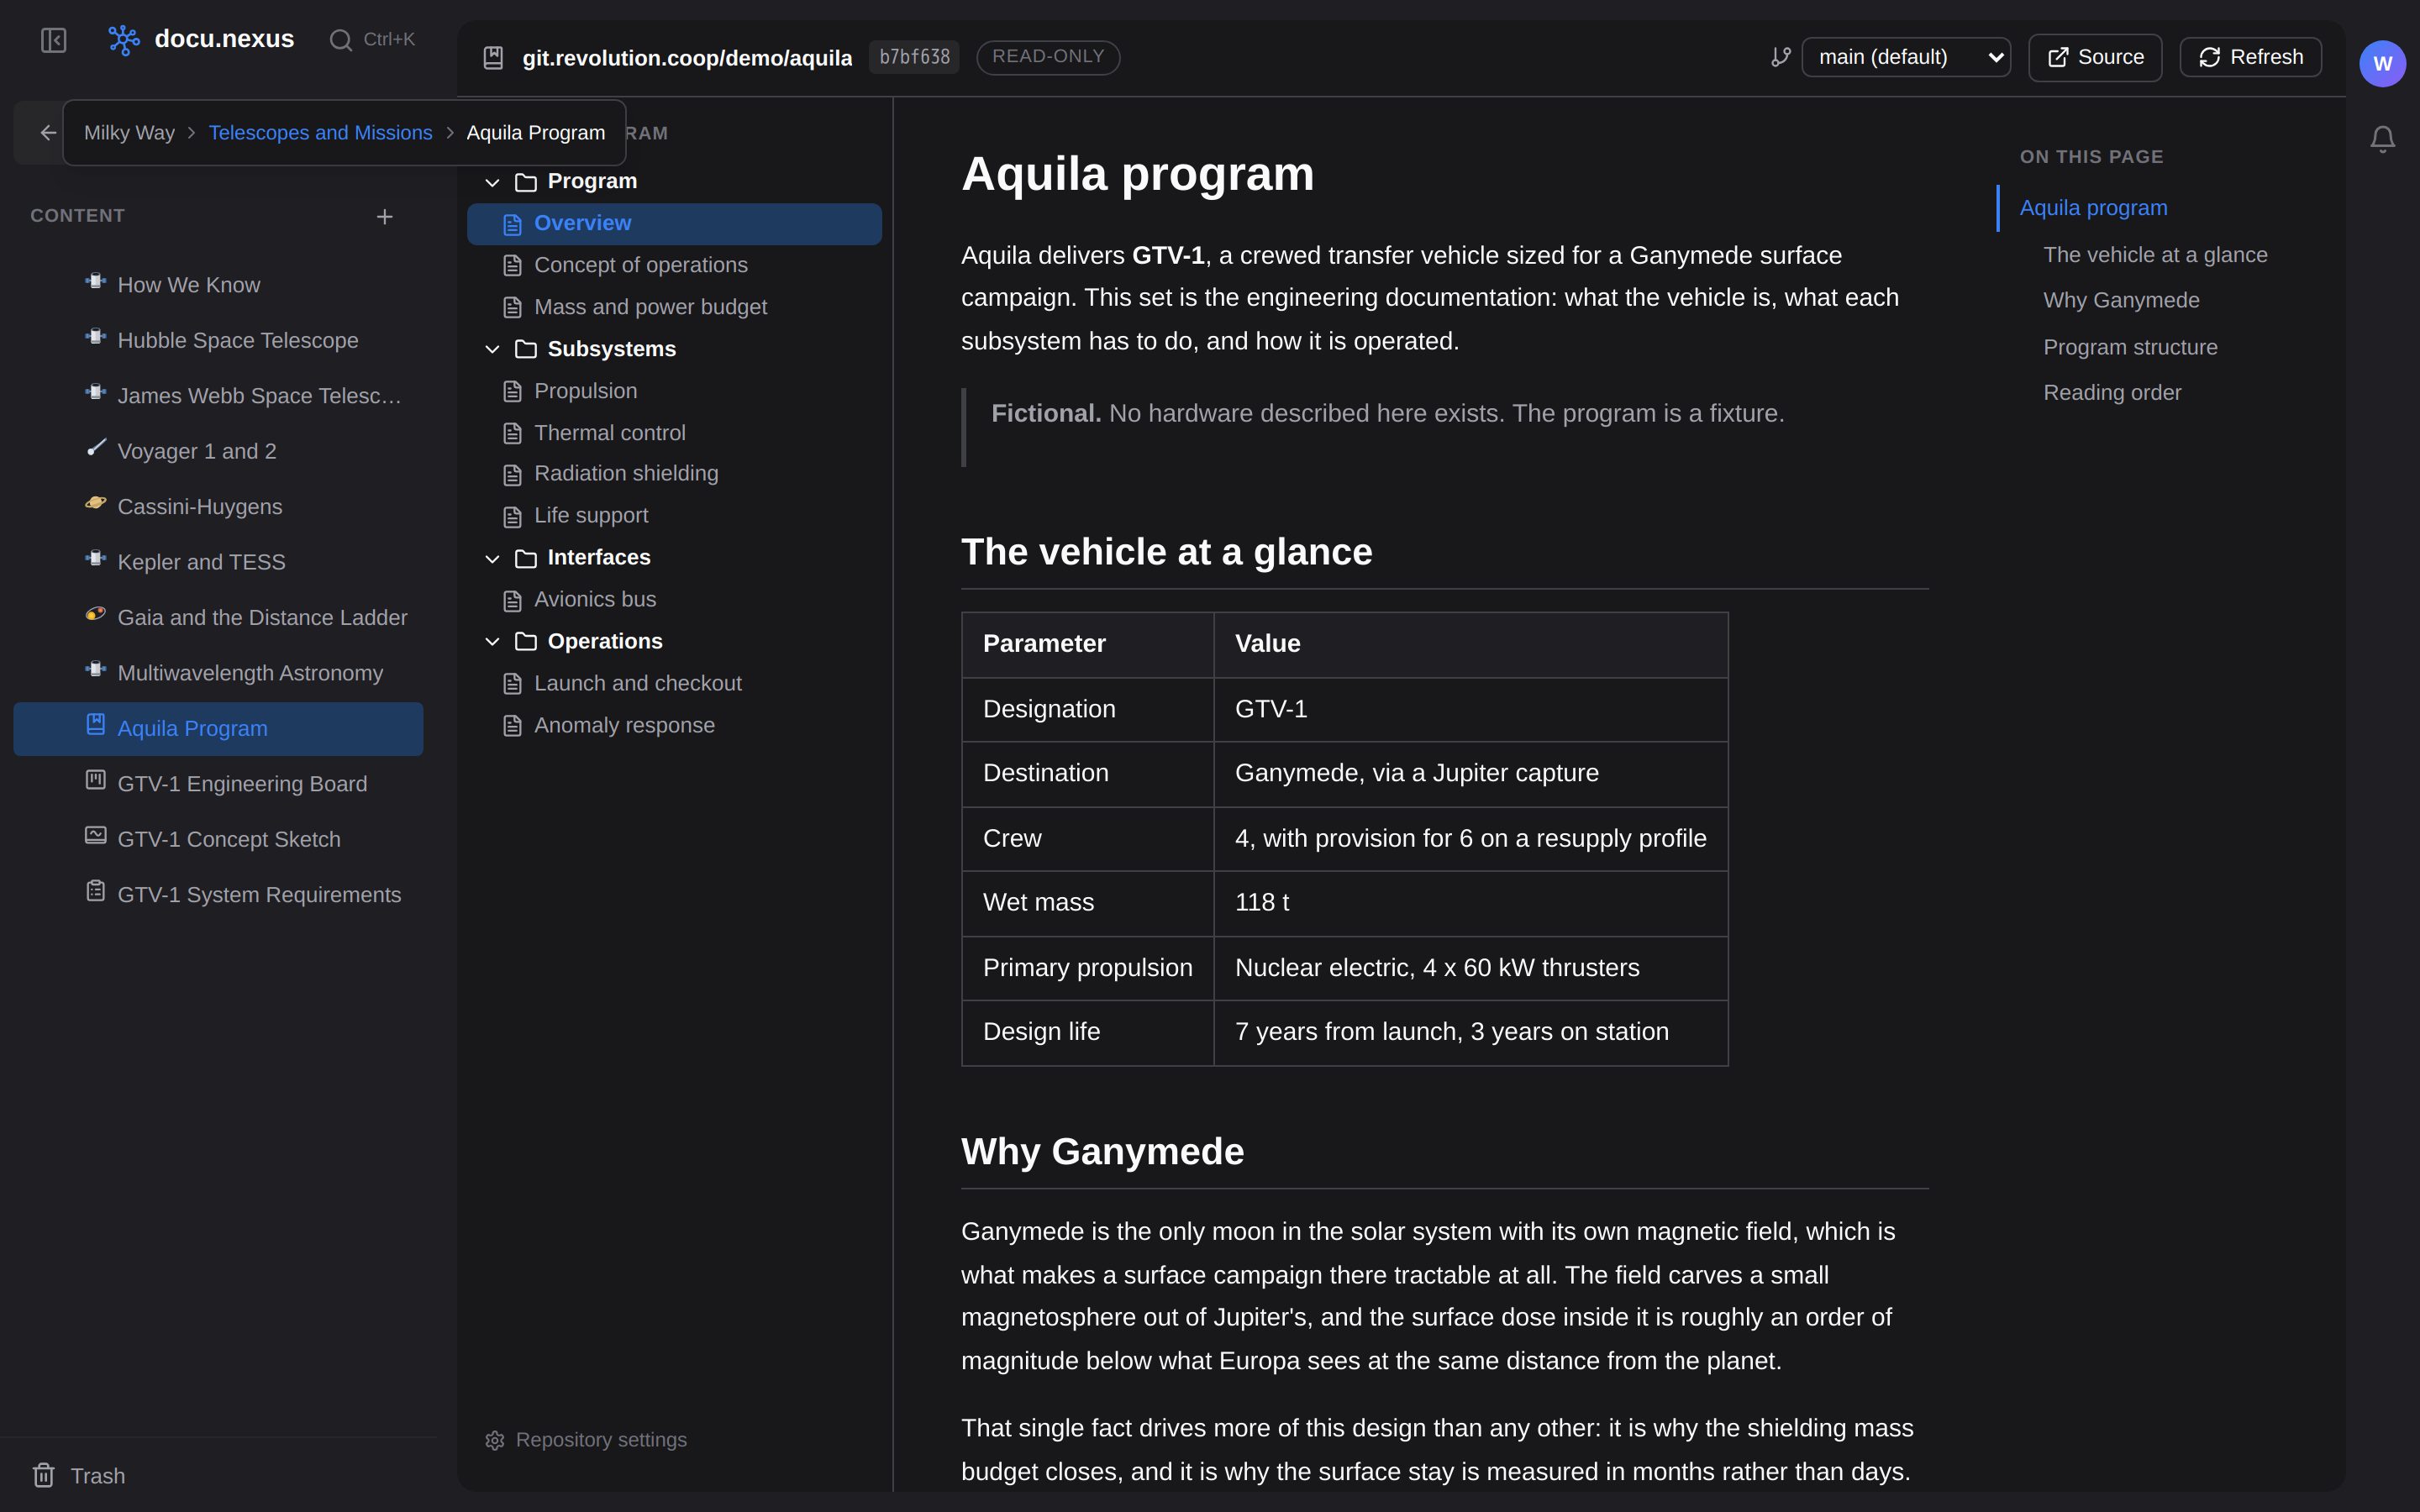The width and height of the screenshot is (2420, 1512).
Task: Click the Cassini-Huygens planet icon
Action: coord(95,503)
